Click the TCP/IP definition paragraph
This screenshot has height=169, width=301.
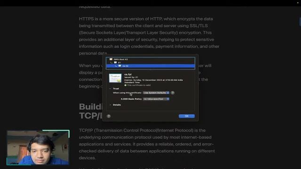[147, 144]
